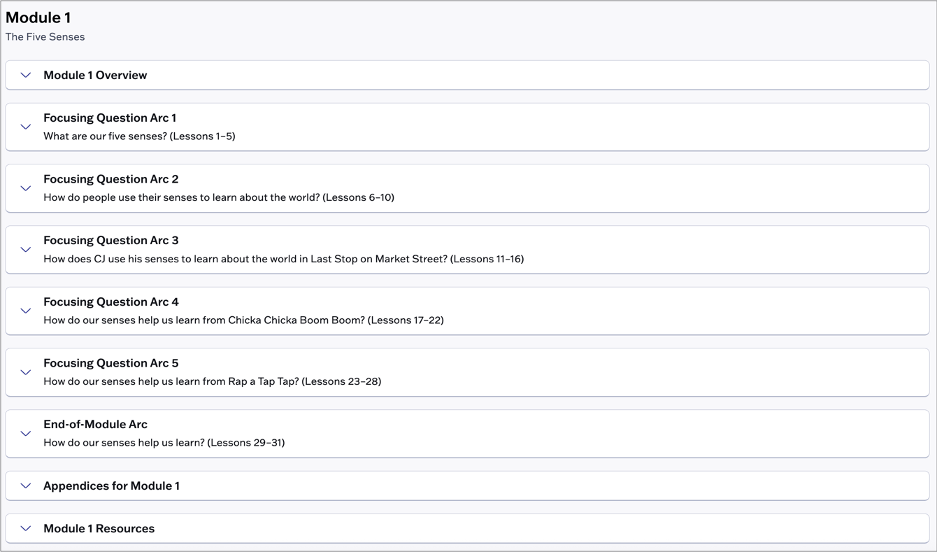Click "How do our senses help us learn? (Lessons 29–31)"
The height and width of the screenshot is (552, 937).
(x=164, y=443)
